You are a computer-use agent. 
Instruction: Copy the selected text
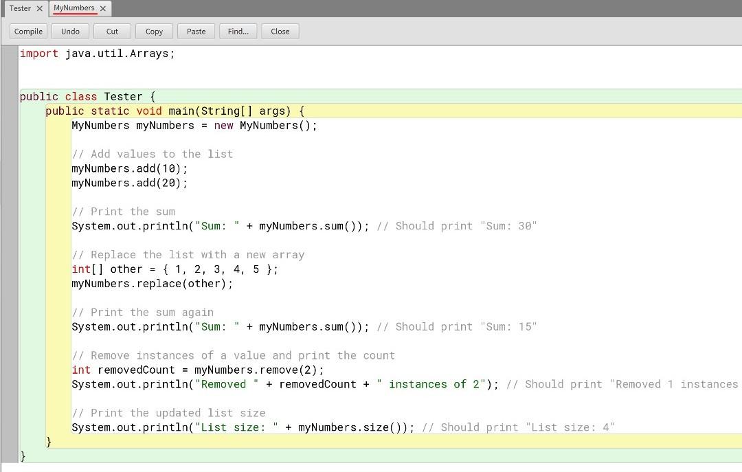pos(153,31)
